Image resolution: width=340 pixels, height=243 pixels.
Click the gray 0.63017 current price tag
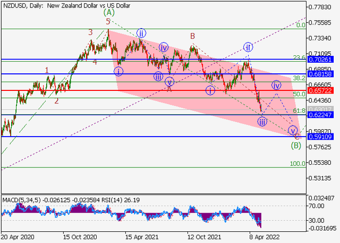[322, 110]
